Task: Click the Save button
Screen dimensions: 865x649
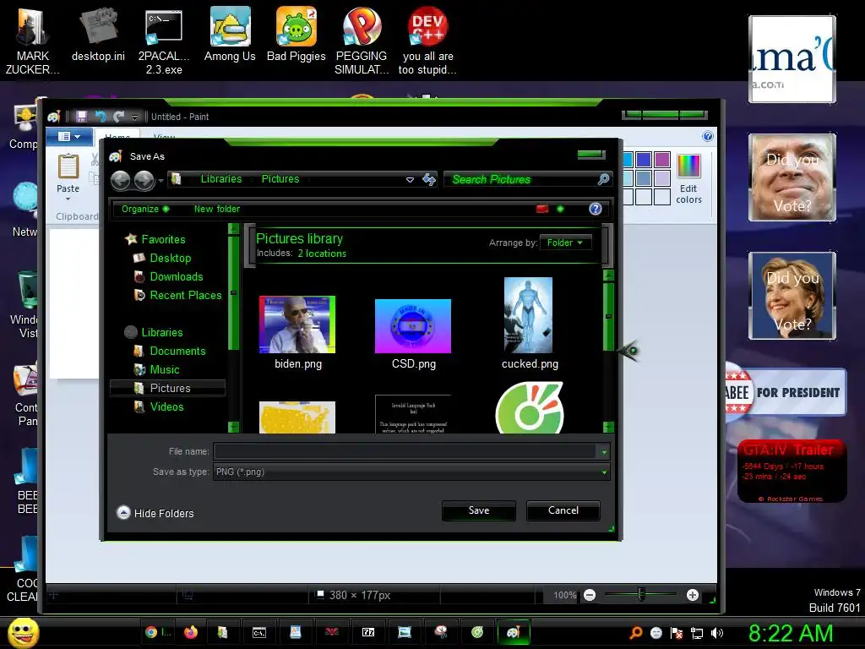Action: pyautogui.click(x=479, y=510)
